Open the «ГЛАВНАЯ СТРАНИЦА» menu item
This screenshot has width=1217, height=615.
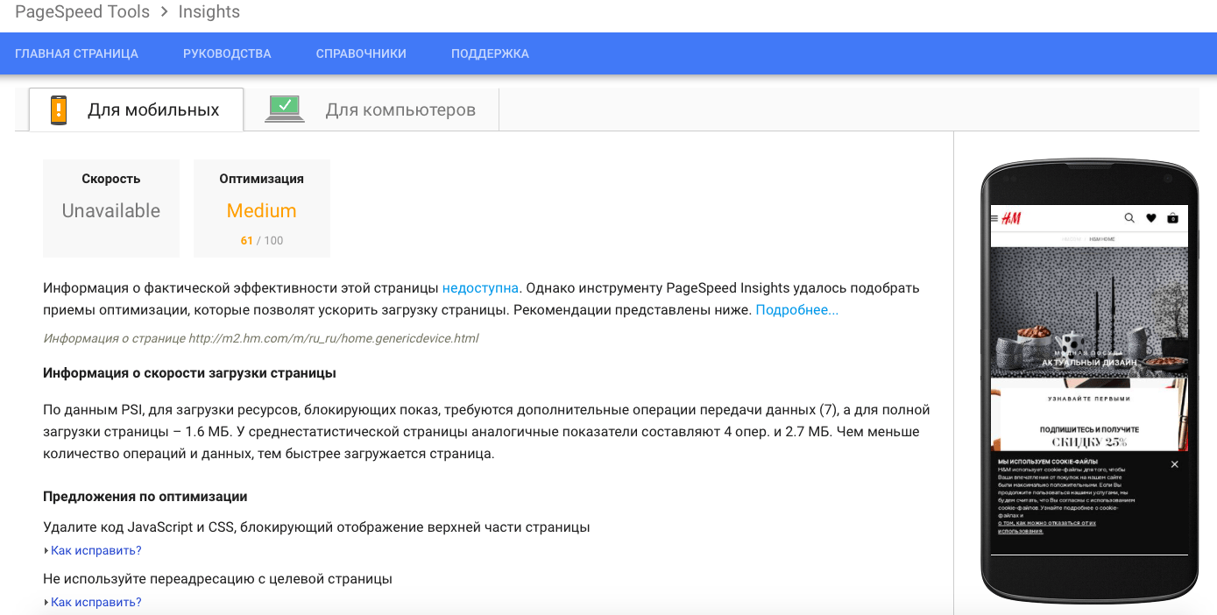pyautogui.click(x=76, y=53)
